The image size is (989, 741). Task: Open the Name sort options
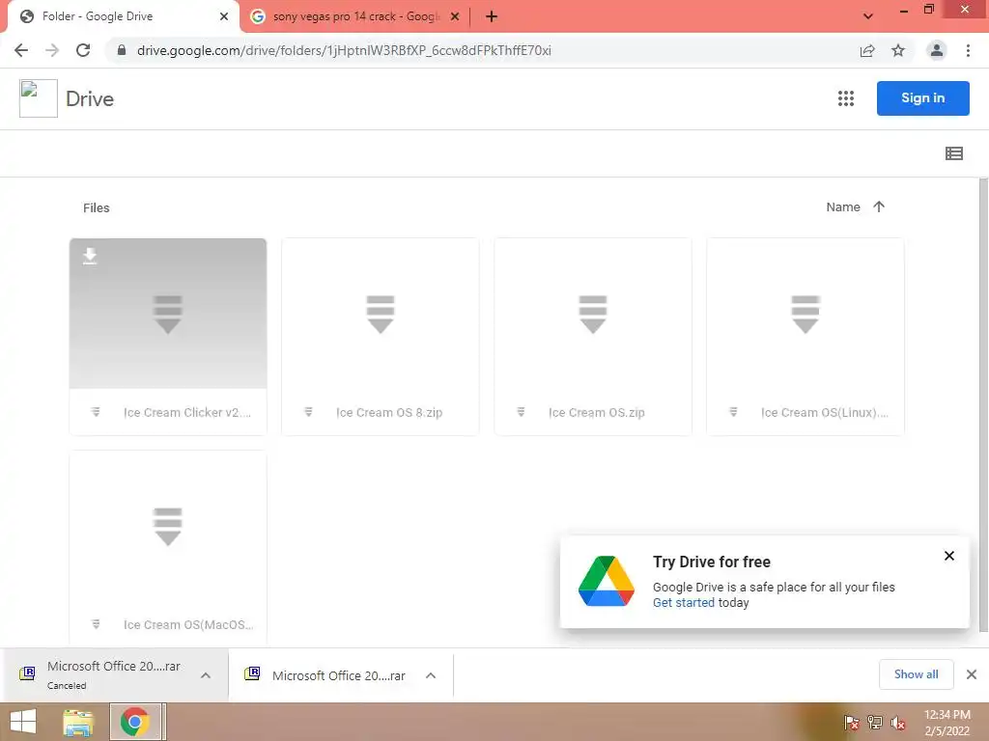coord(843,206)
